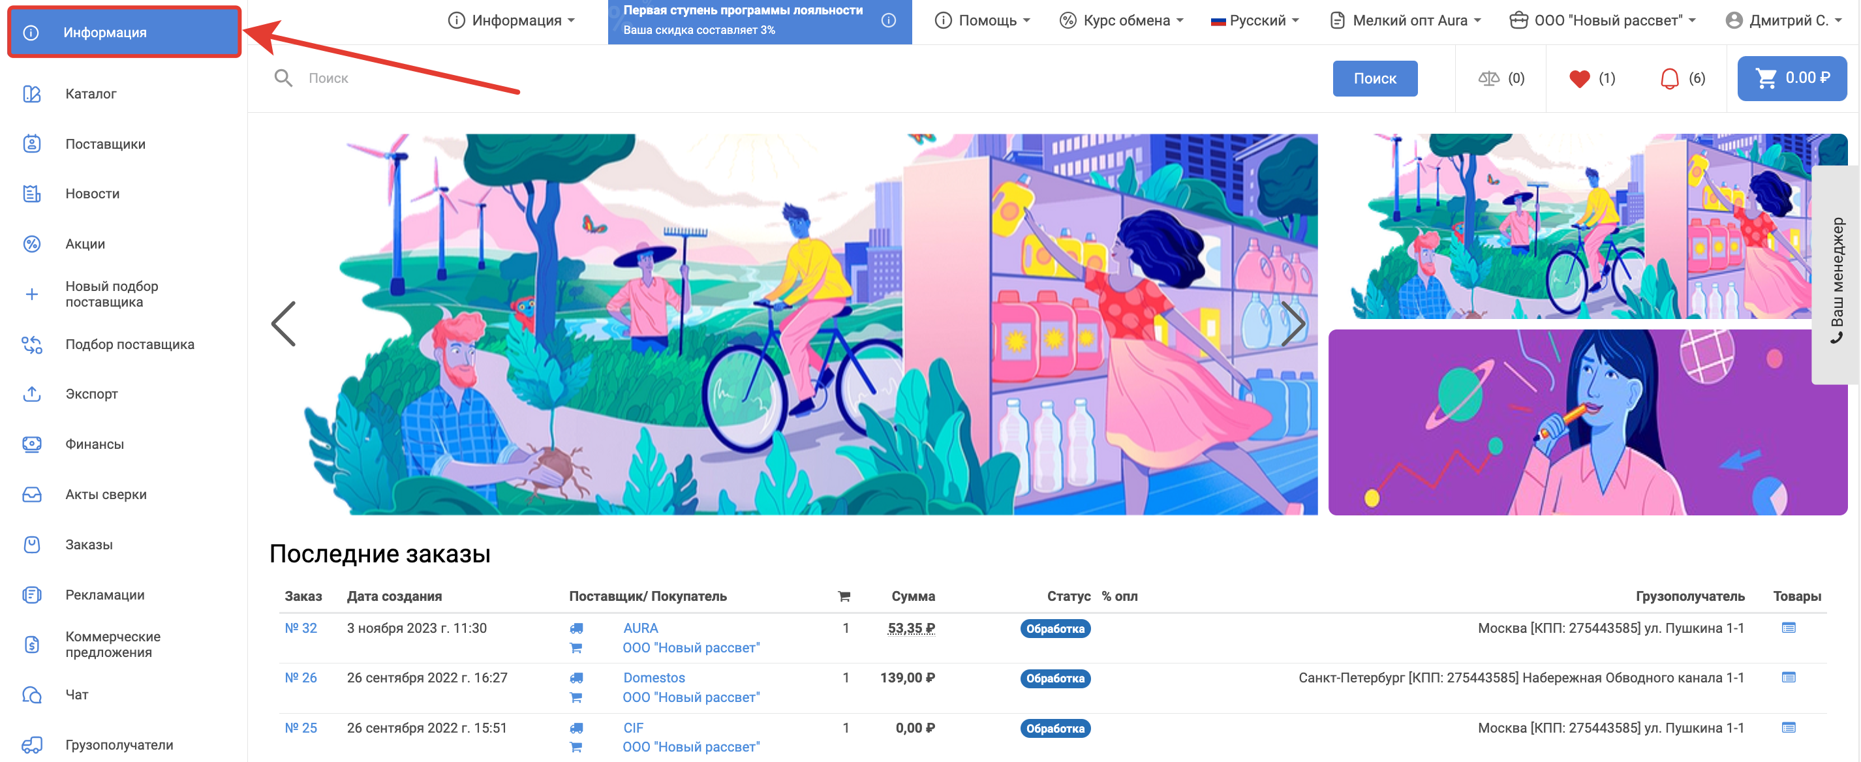Click the Finances sidebar icon

32,444
